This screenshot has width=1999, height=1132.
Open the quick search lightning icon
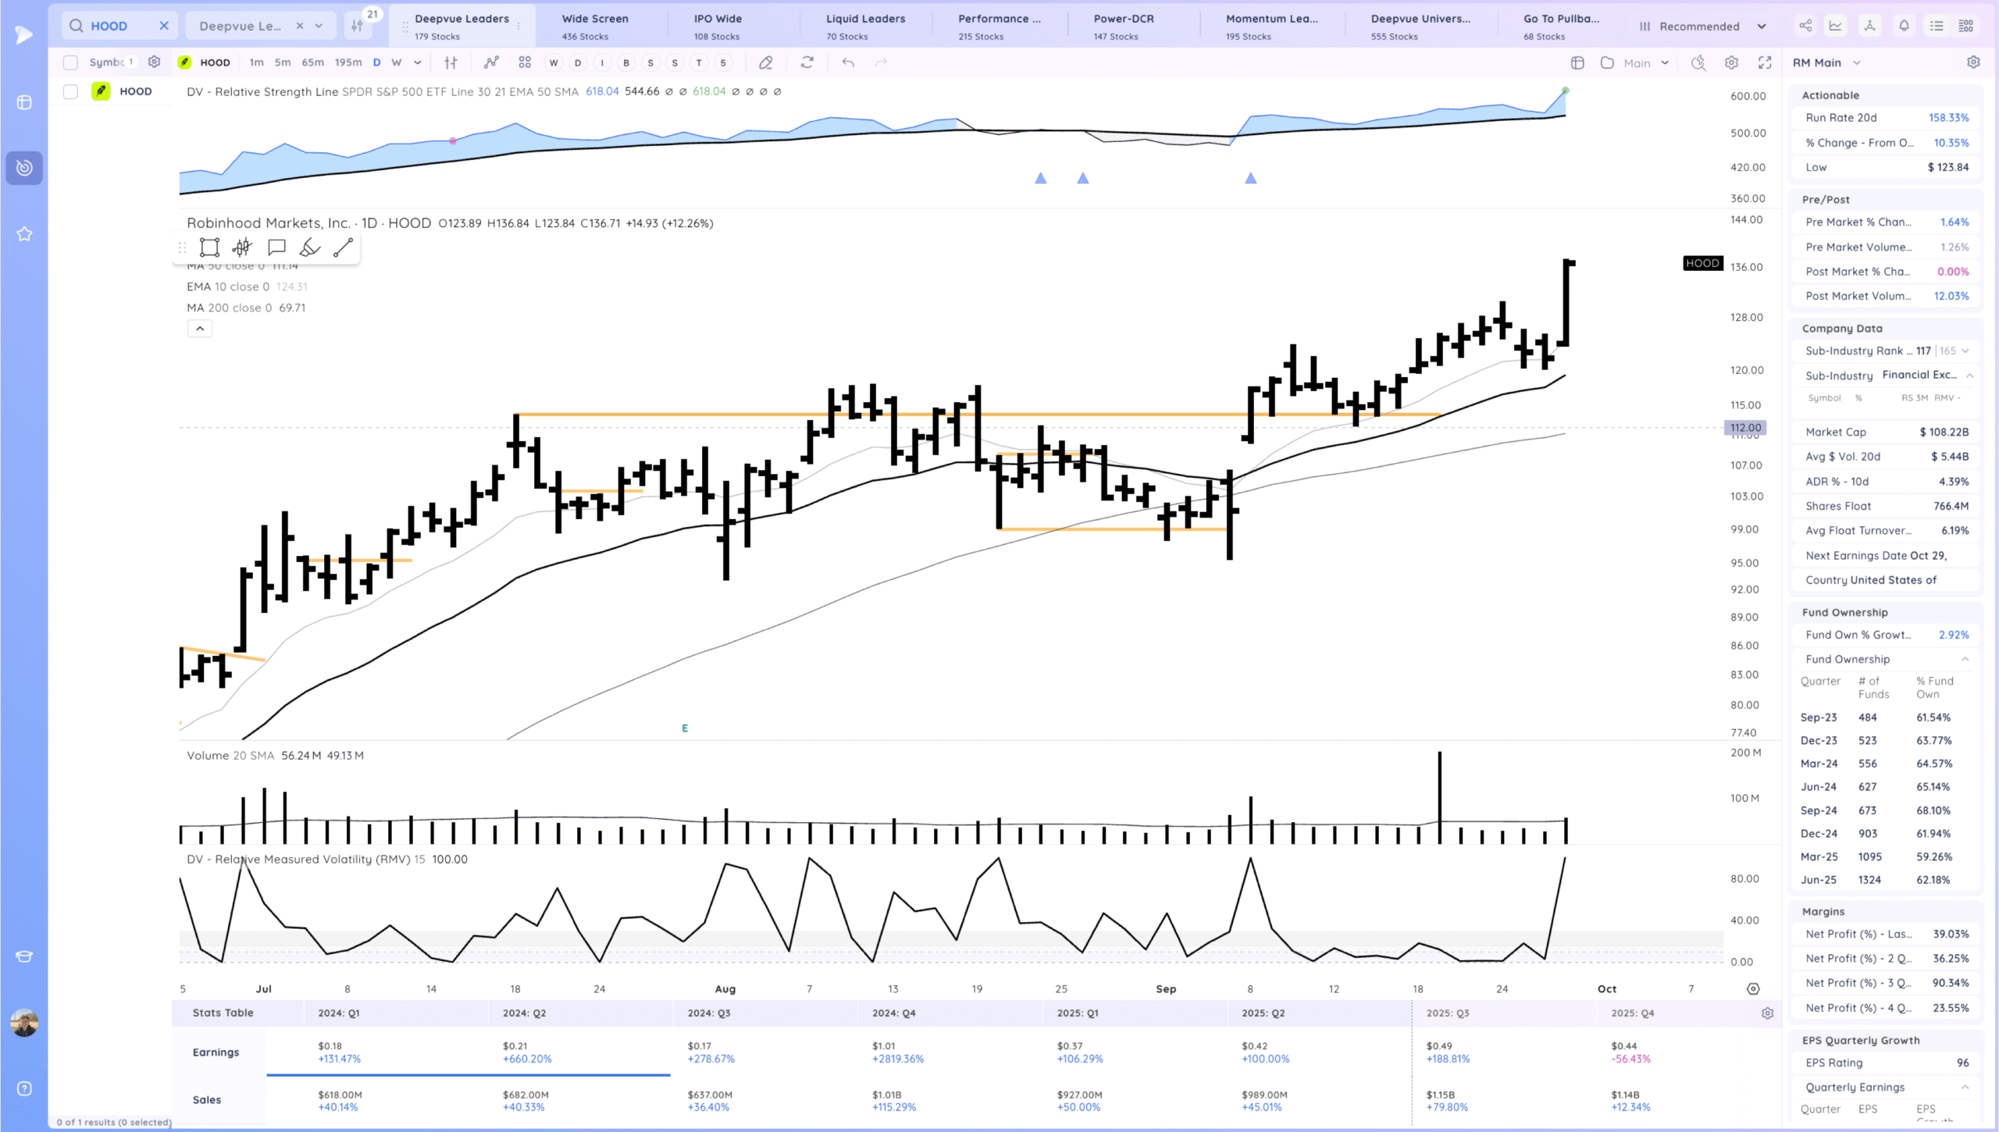click(1698, 62)
